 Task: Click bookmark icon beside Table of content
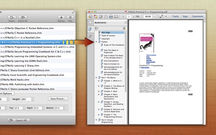click(x=99, y=36)
